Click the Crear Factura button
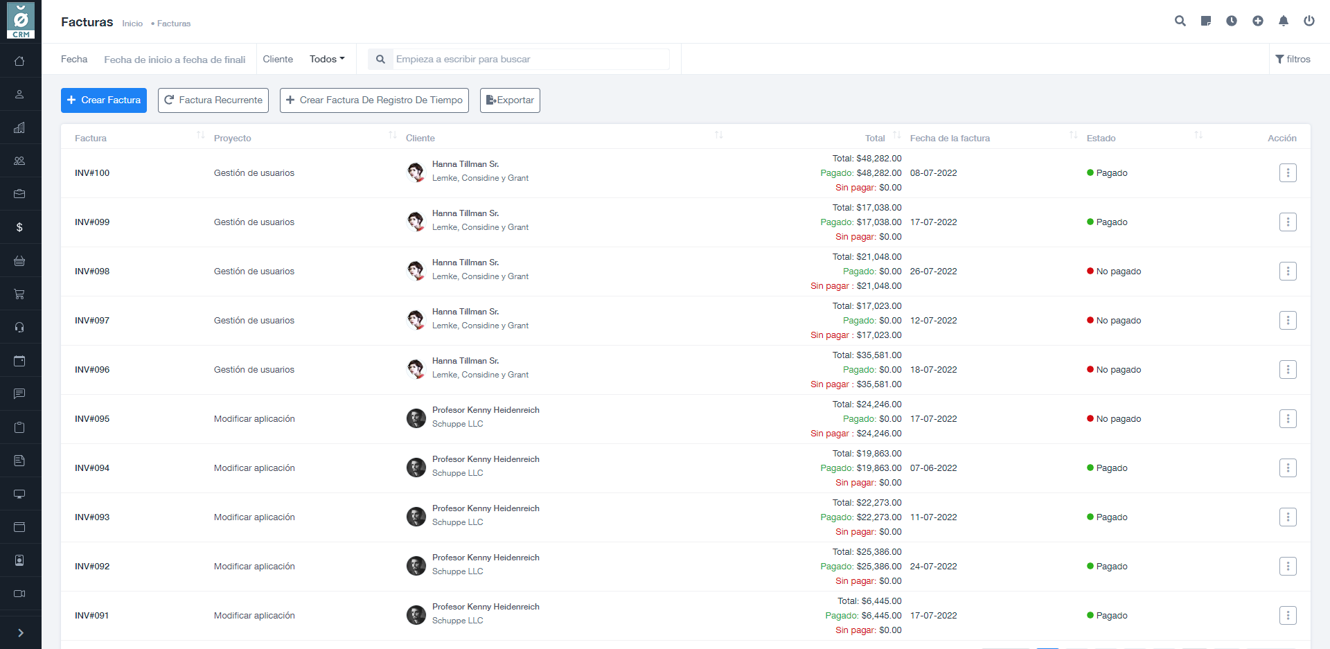Viewport: 1330px width, 649px height. [x=104, y=100]
